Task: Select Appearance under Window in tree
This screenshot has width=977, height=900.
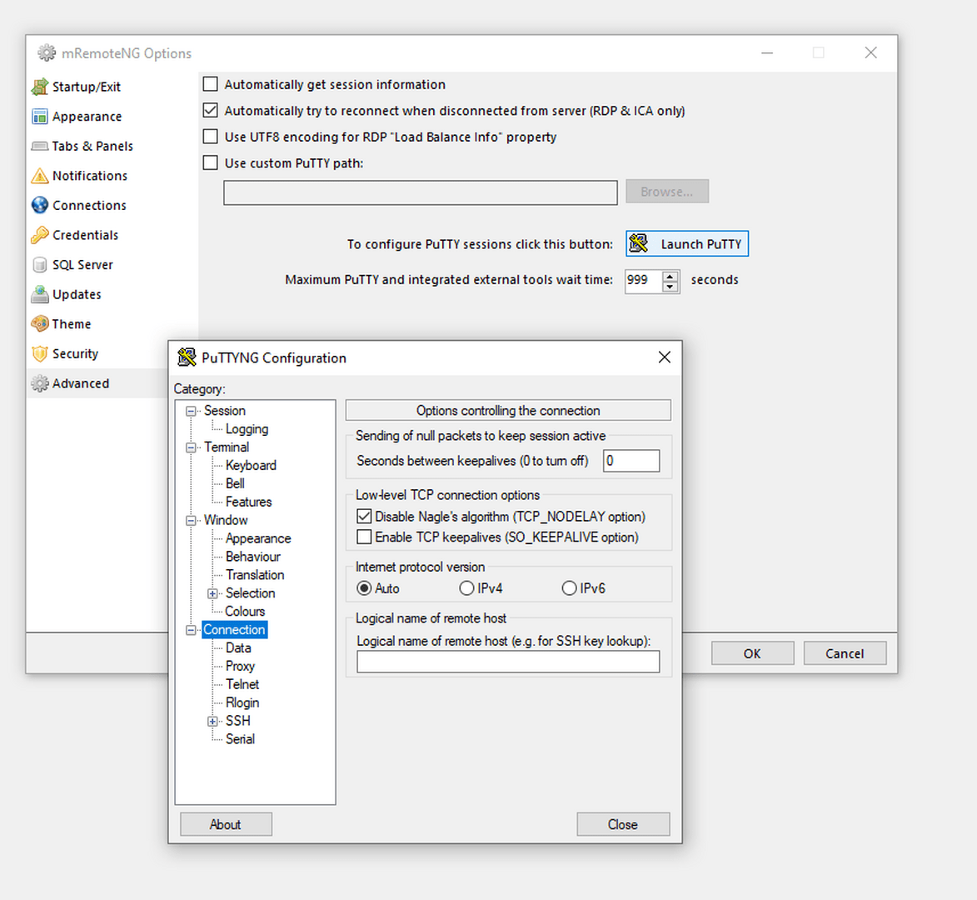Action: [x=258, y=538]
